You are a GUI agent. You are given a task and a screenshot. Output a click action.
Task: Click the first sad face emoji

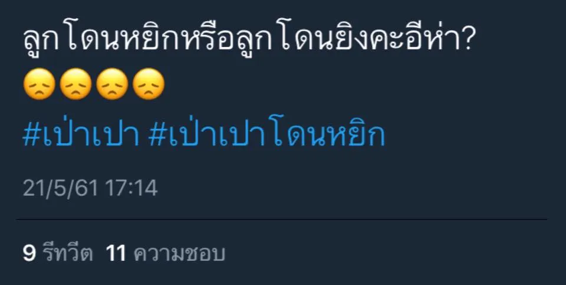[x=39, y=84]
